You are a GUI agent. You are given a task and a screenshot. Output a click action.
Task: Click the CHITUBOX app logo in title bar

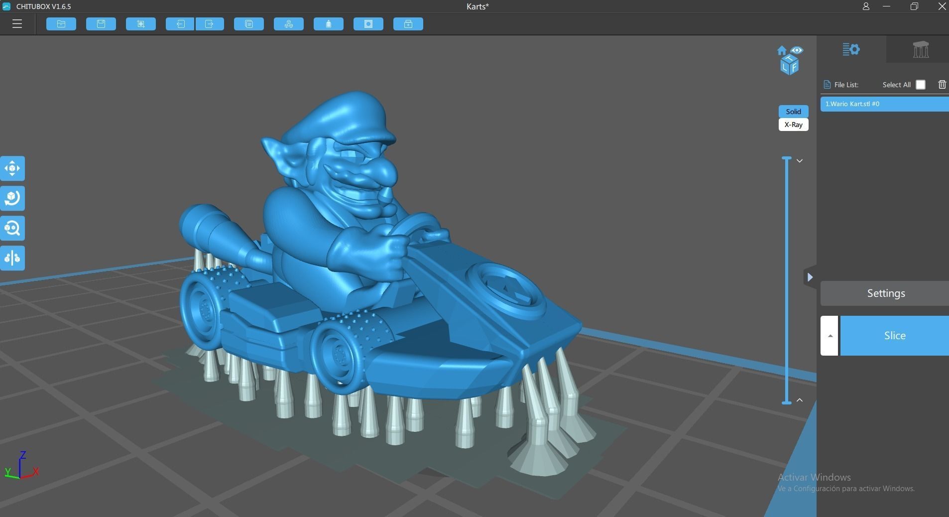point(6,6)
